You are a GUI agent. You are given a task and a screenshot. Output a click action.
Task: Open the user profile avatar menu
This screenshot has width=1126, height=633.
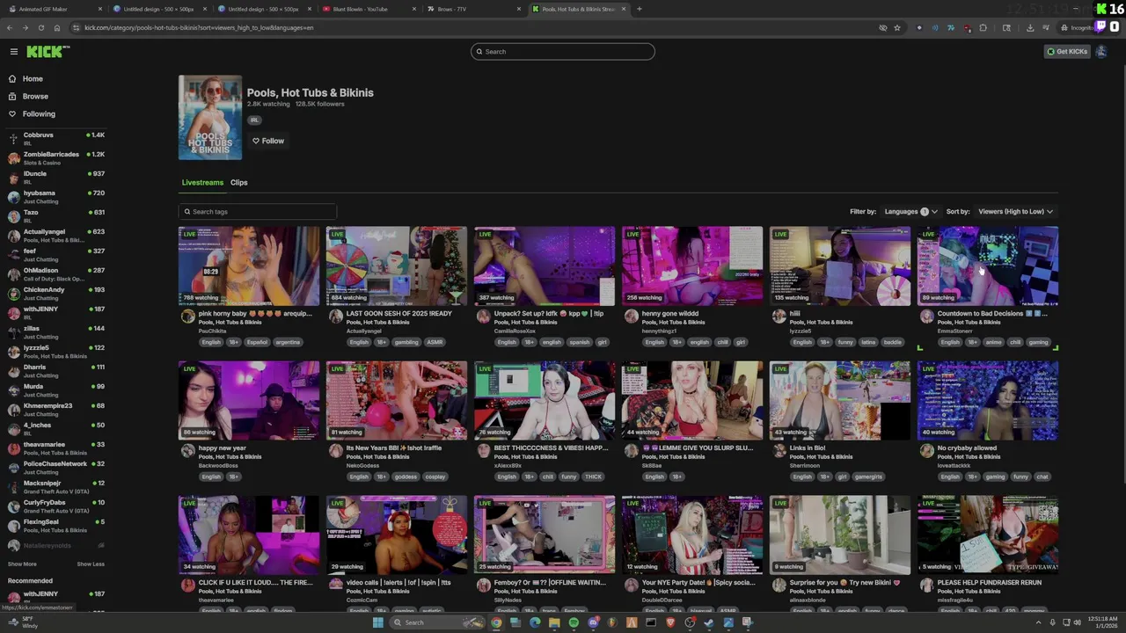(x=1101, y=52)
